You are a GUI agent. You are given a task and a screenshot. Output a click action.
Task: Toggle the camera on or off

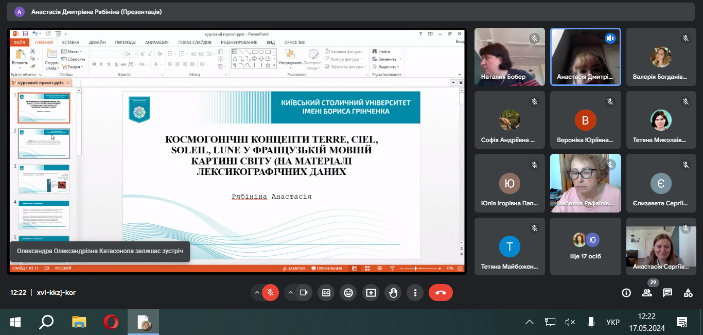tap(304, 293)
